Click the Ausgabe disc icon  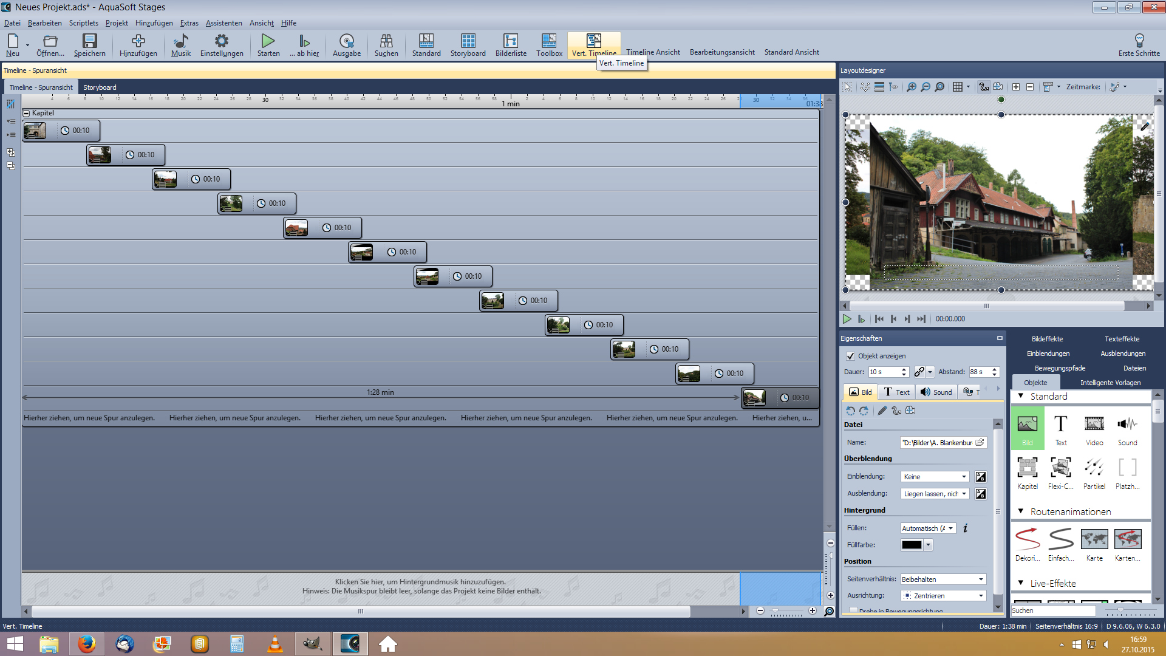tap(346, 41)
